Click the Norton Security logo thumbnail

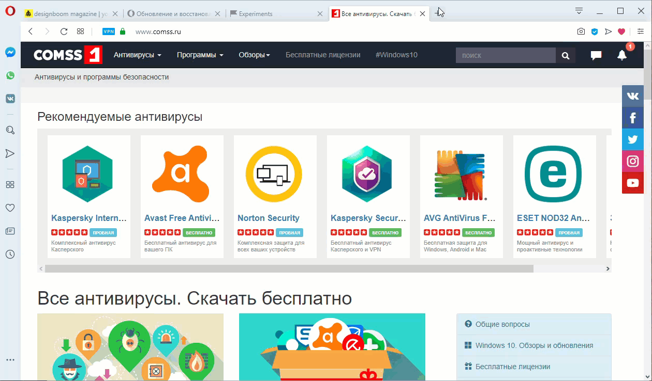click(x=274, y=173)
